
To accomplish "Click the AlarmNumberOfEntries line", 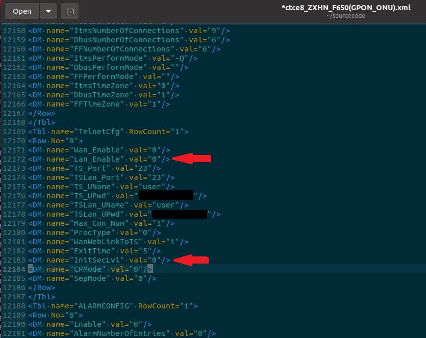I will (x=121, y=333).
